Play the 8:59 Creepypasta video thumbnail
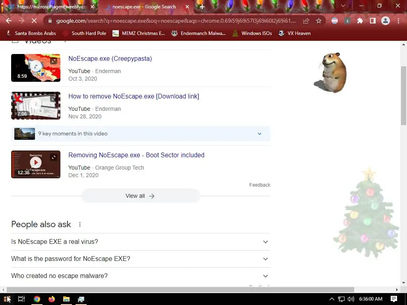407x305 pixels. pyautogui.click(x=36, y=68)
